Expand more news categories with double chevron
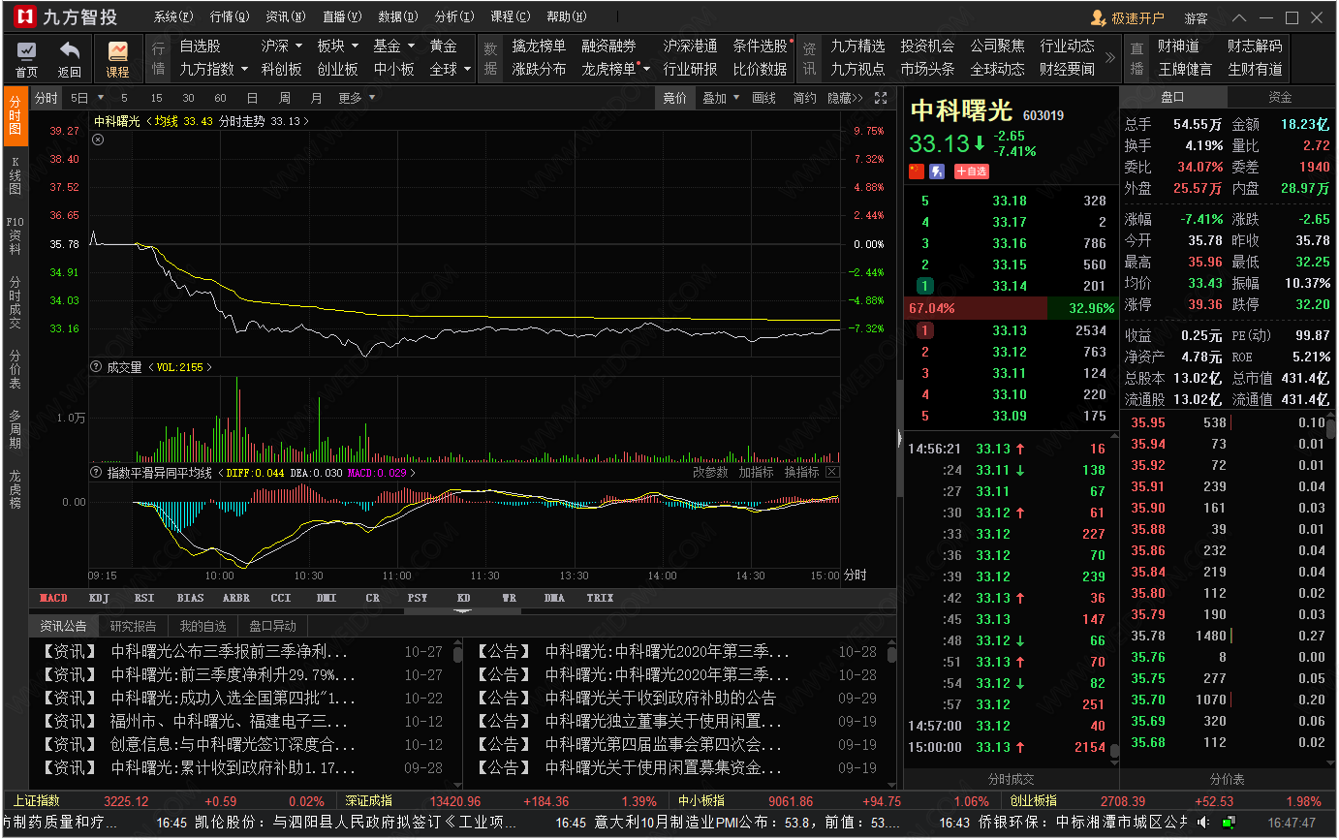 pos(1110,58)
